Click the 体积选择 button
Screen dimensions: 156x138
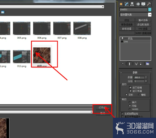(127, 29)
